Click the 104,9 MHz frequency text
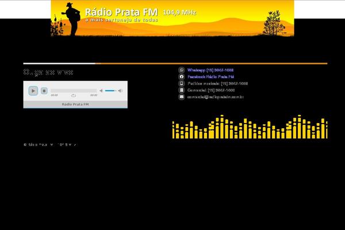This screenshot has height=230, width=345. click(x=179, y=13)
